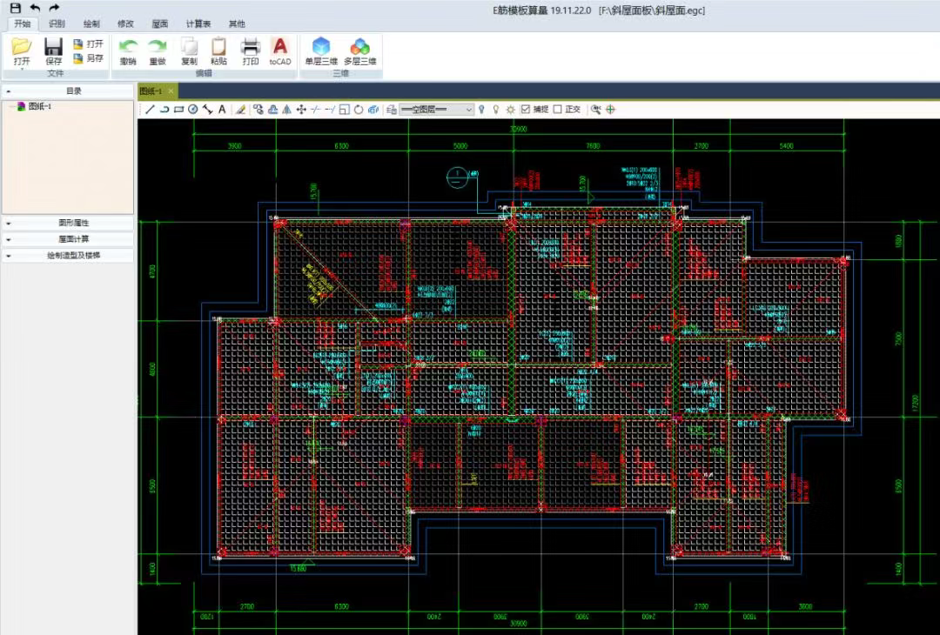The image size is (940, 635).
Task: Expand the 图形属性 panel
Action: click(x=68, y=223)
